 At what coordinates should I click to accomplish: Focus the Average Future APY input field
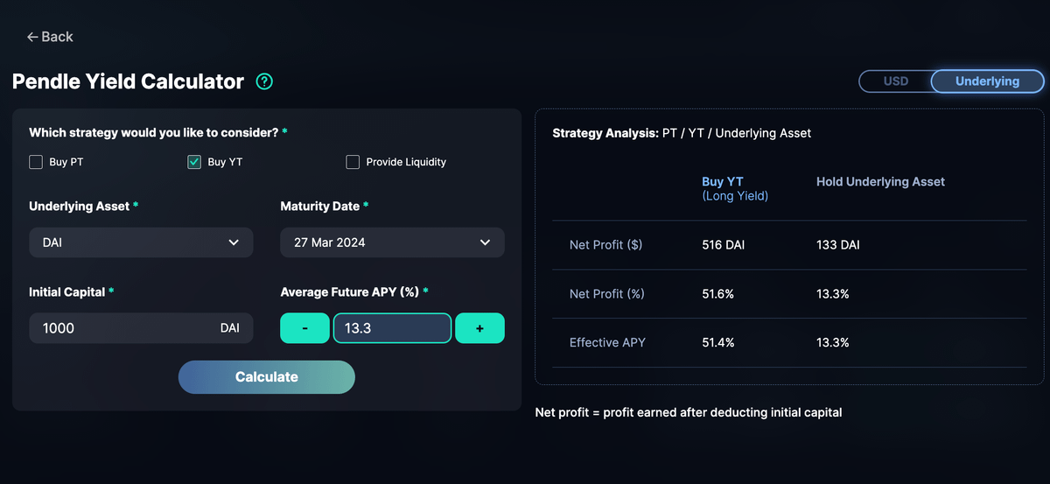[x=392, y=328]
